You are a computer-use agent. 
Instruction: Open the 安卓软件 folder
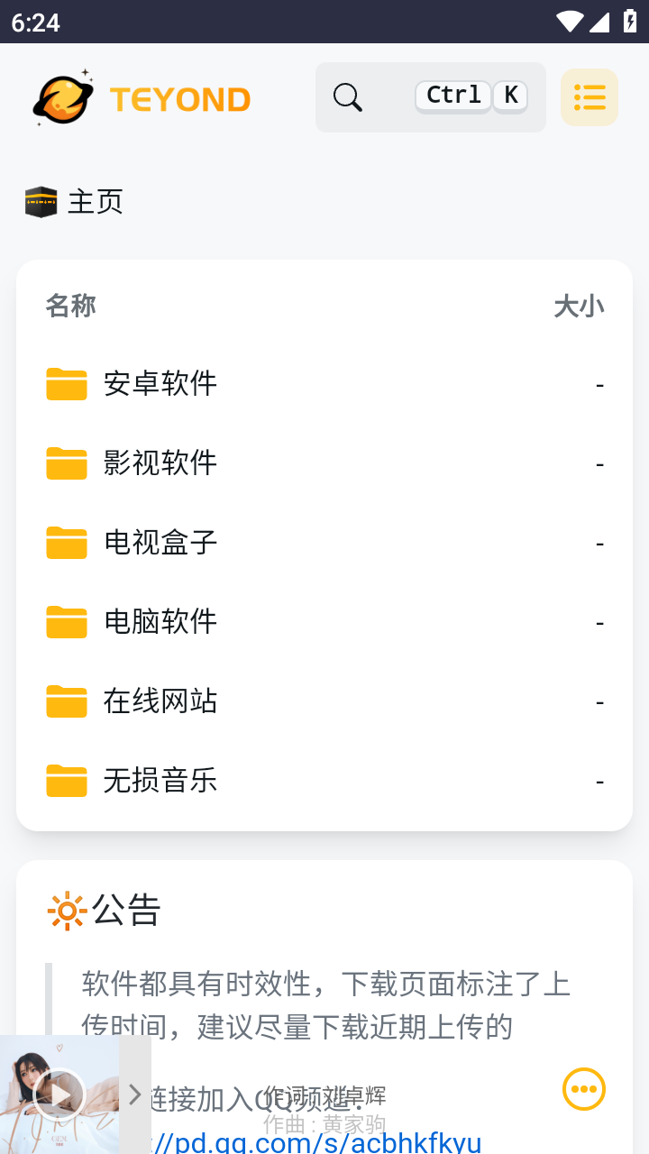point(160,384)
